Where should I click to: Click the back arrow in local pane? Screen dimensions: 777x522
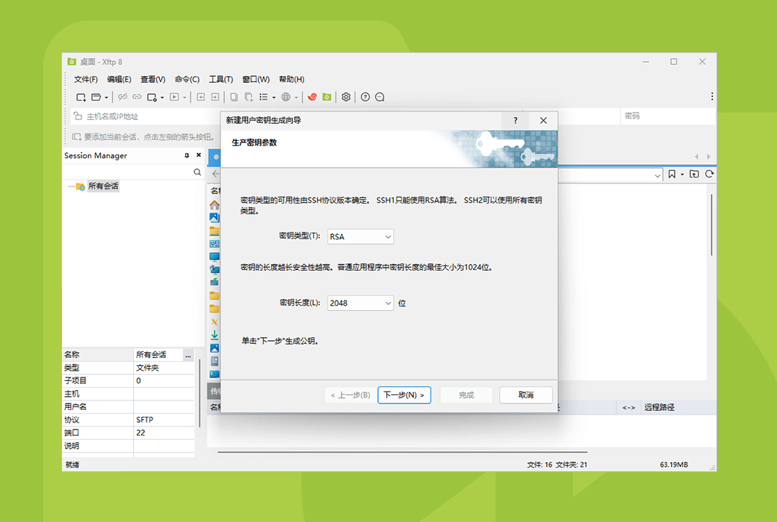point(216,174)
